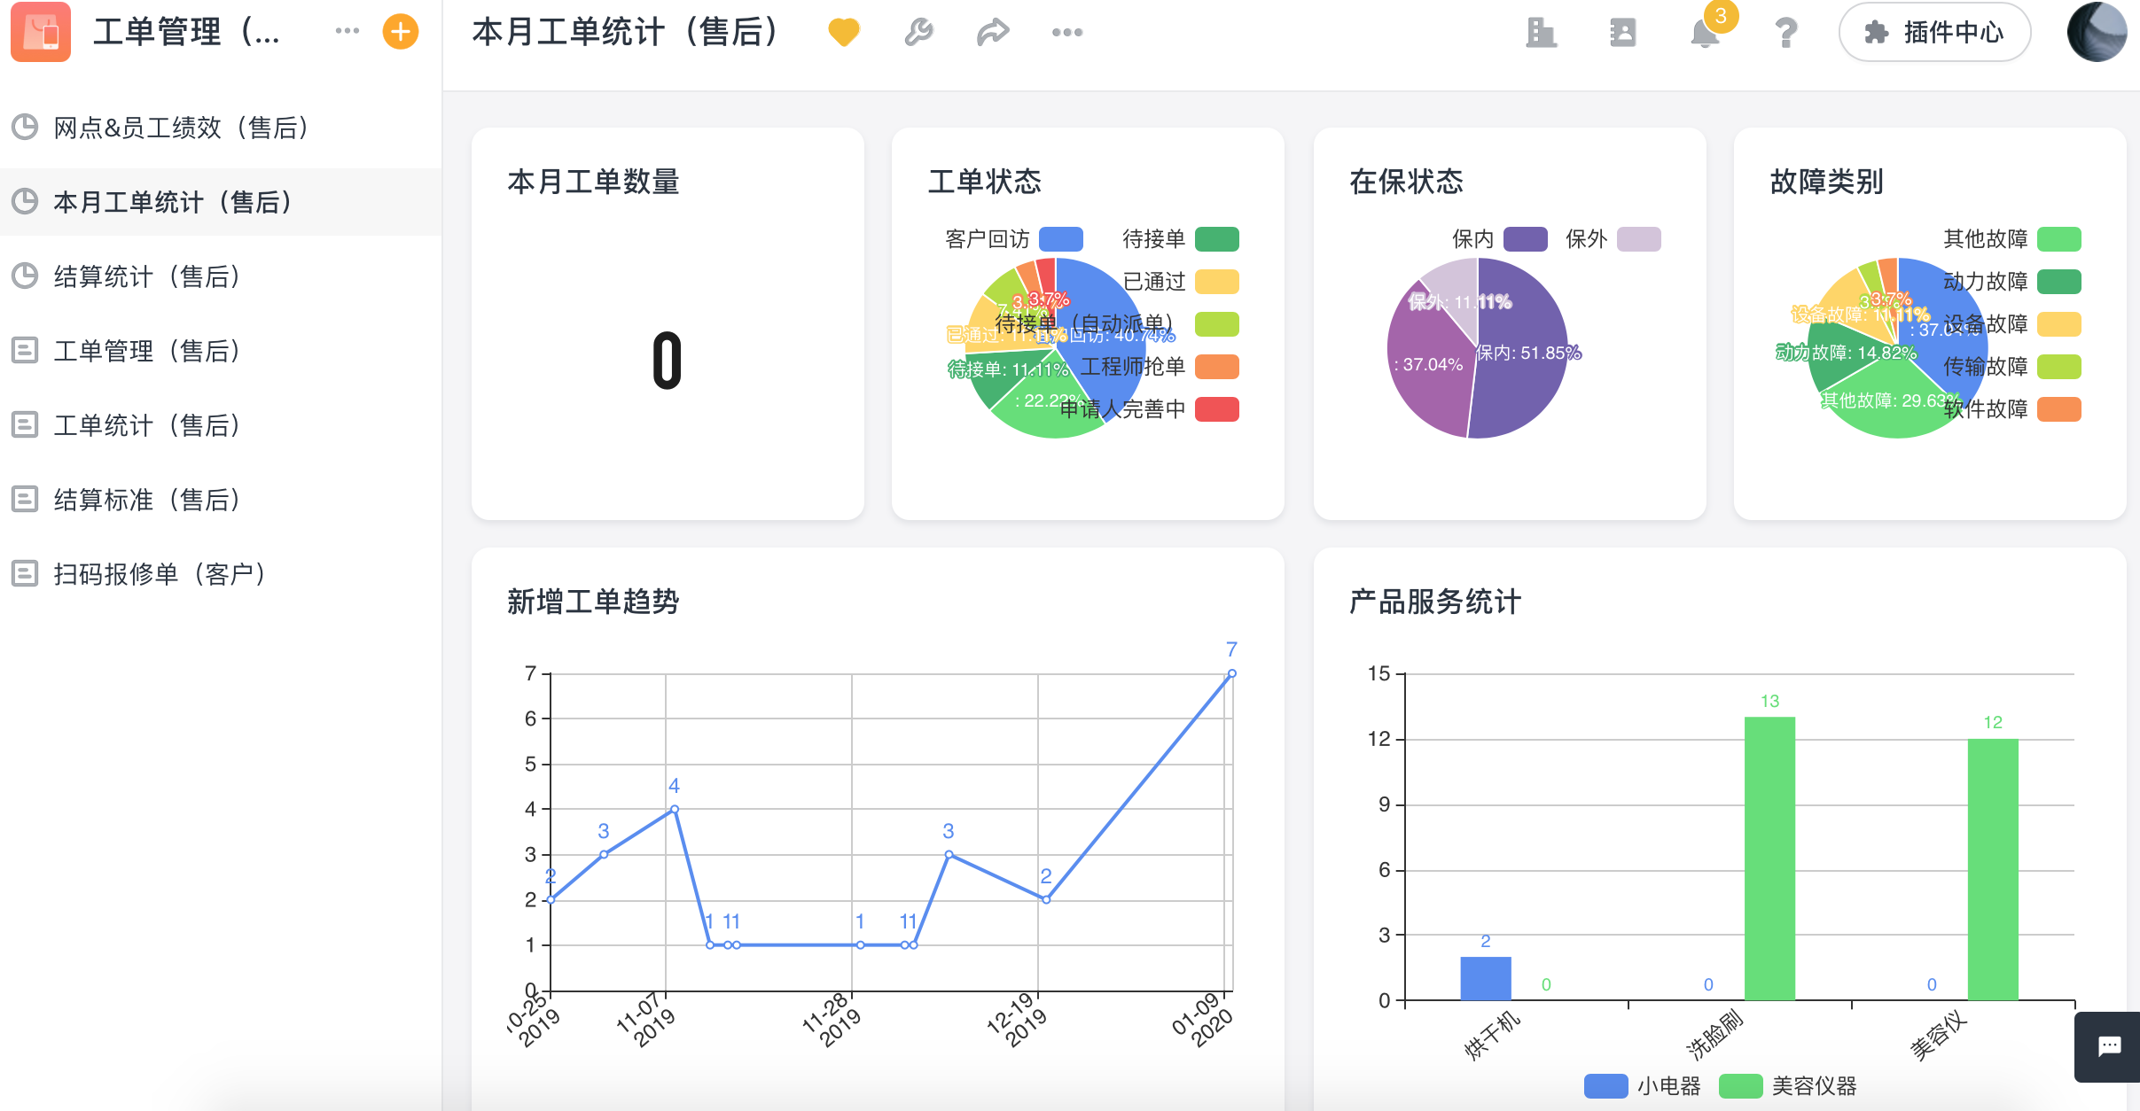Toggle 动力故障 legend swatch
Viewport: 2140px width, 1111px height.
(2059, 282)
